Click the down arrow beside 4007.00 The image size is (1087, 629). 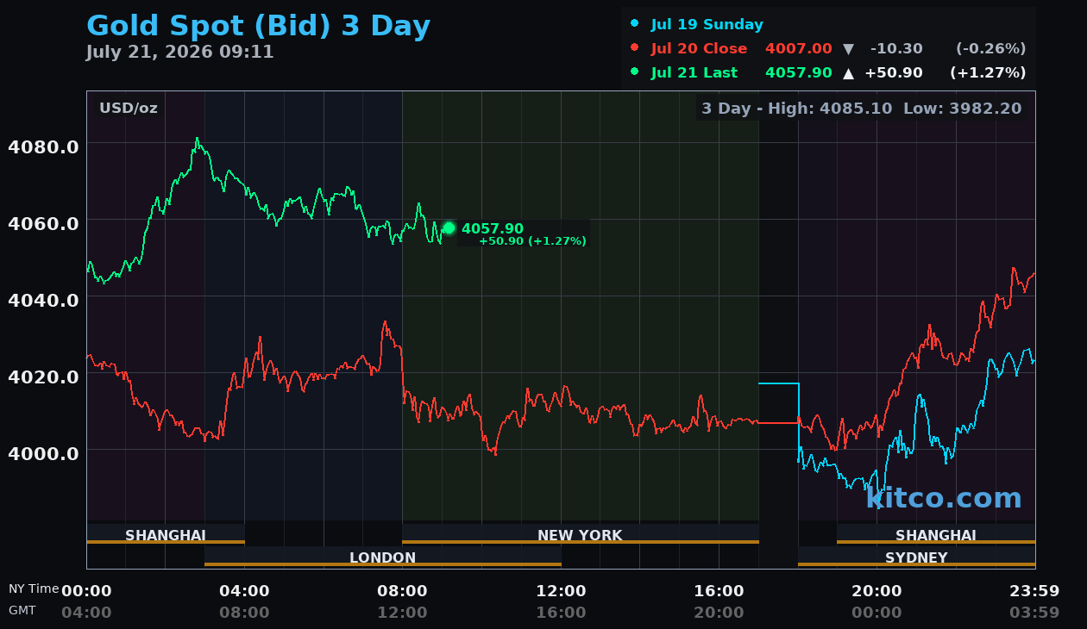848,49
